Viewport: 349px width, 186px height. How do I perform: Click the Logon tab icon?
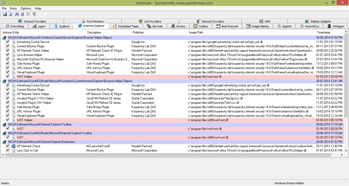pyautogui.click(x=34, y=26)
